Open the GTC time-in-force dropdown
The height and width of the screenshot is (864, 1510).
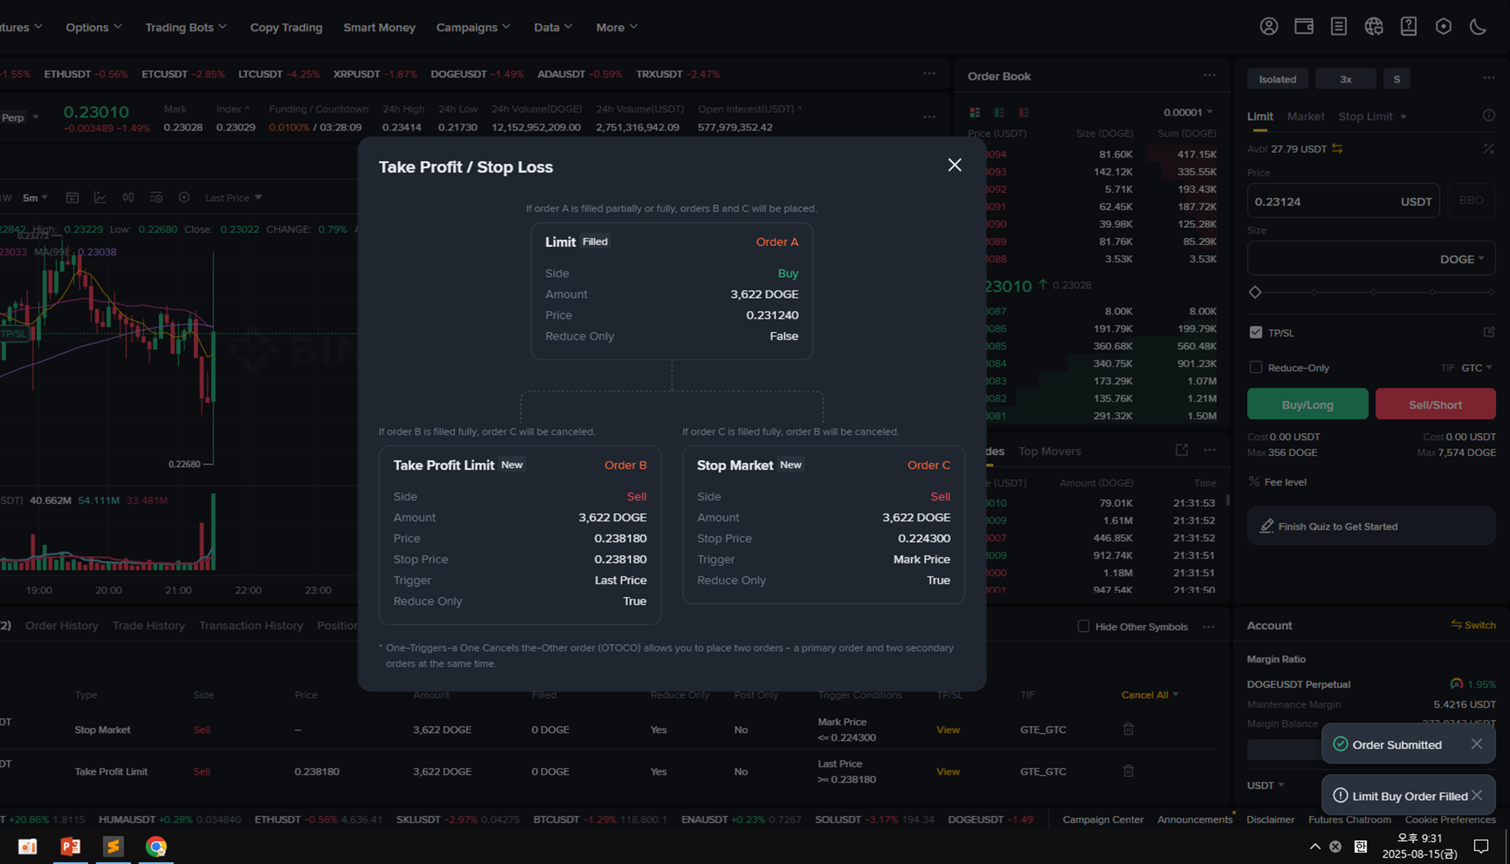point(1476,368)
